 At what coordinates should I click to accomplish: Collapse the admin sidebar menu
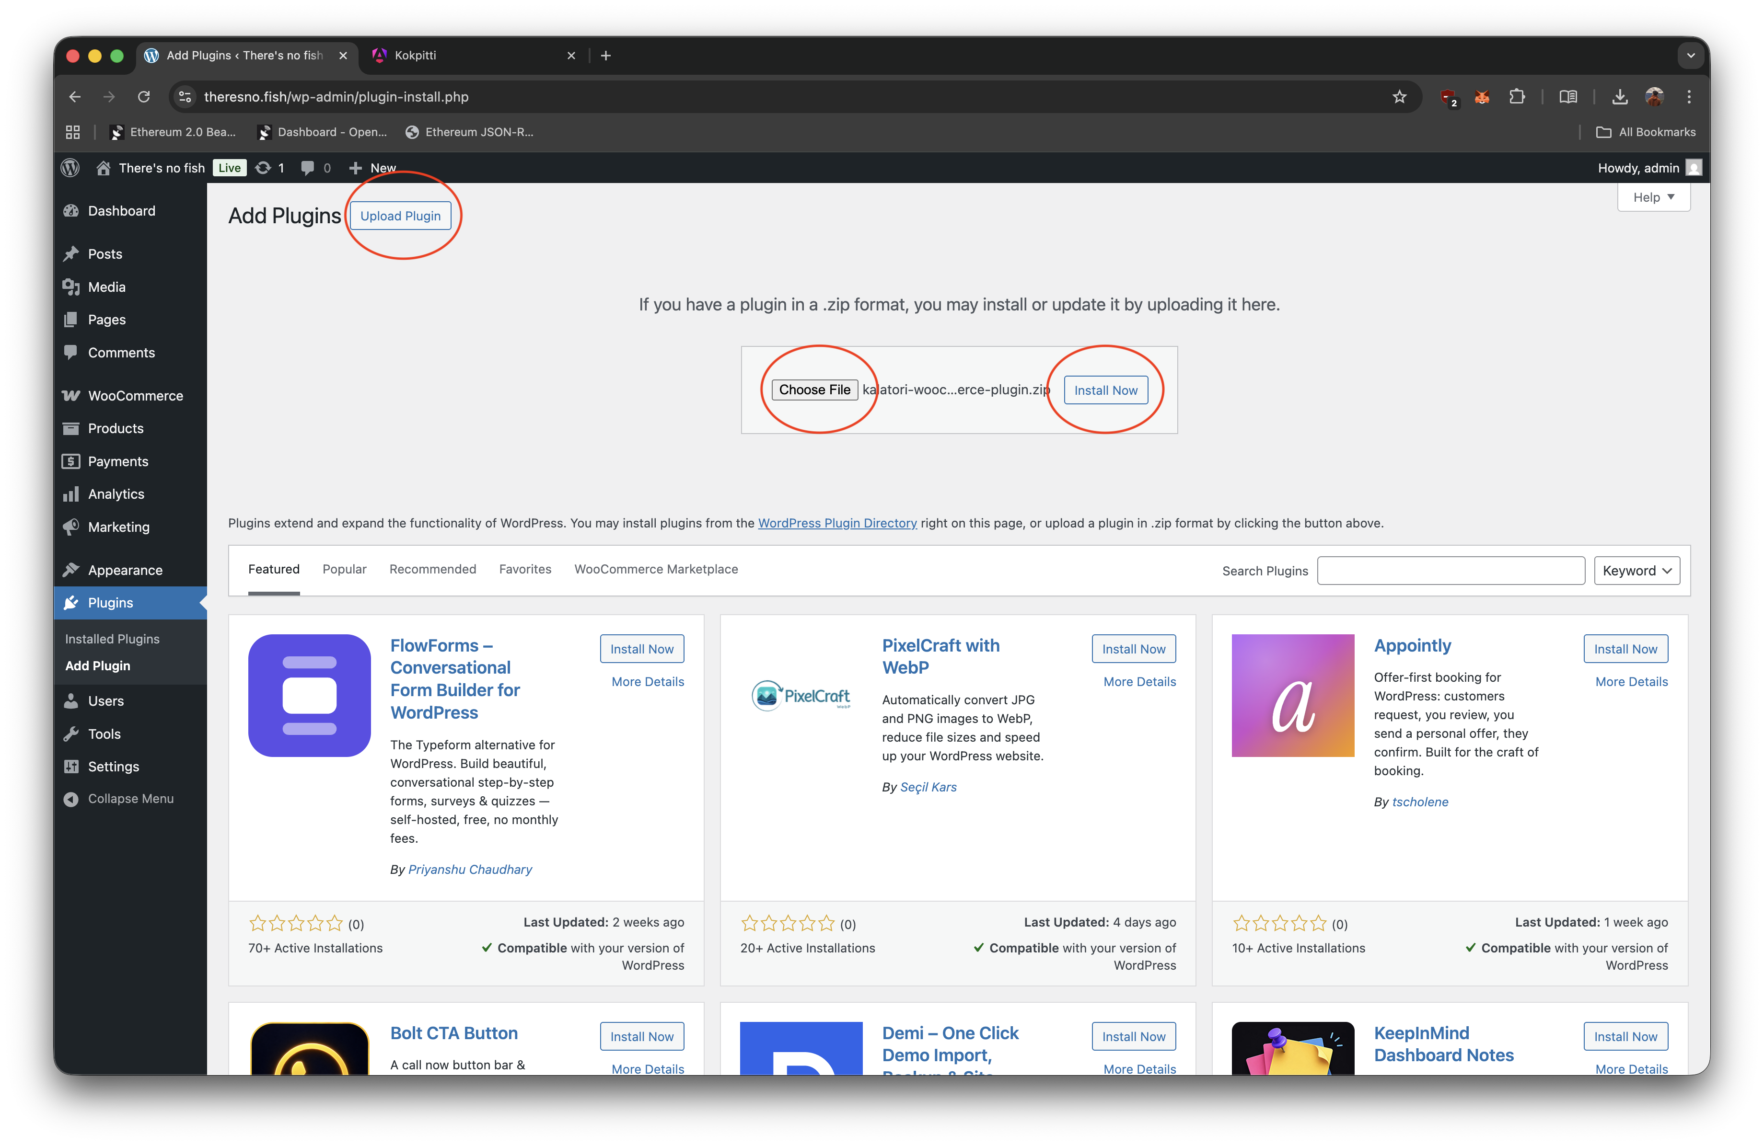tap(130, 799)
